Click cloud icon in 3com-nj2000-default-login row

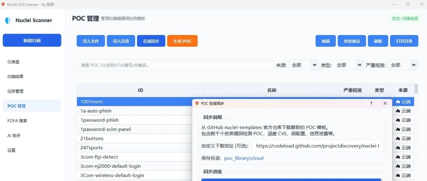398,166
